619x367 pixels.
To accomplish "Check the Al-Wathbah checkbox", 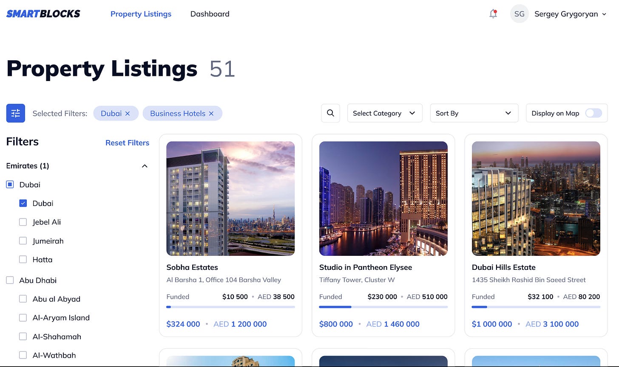I will (23, 355).
